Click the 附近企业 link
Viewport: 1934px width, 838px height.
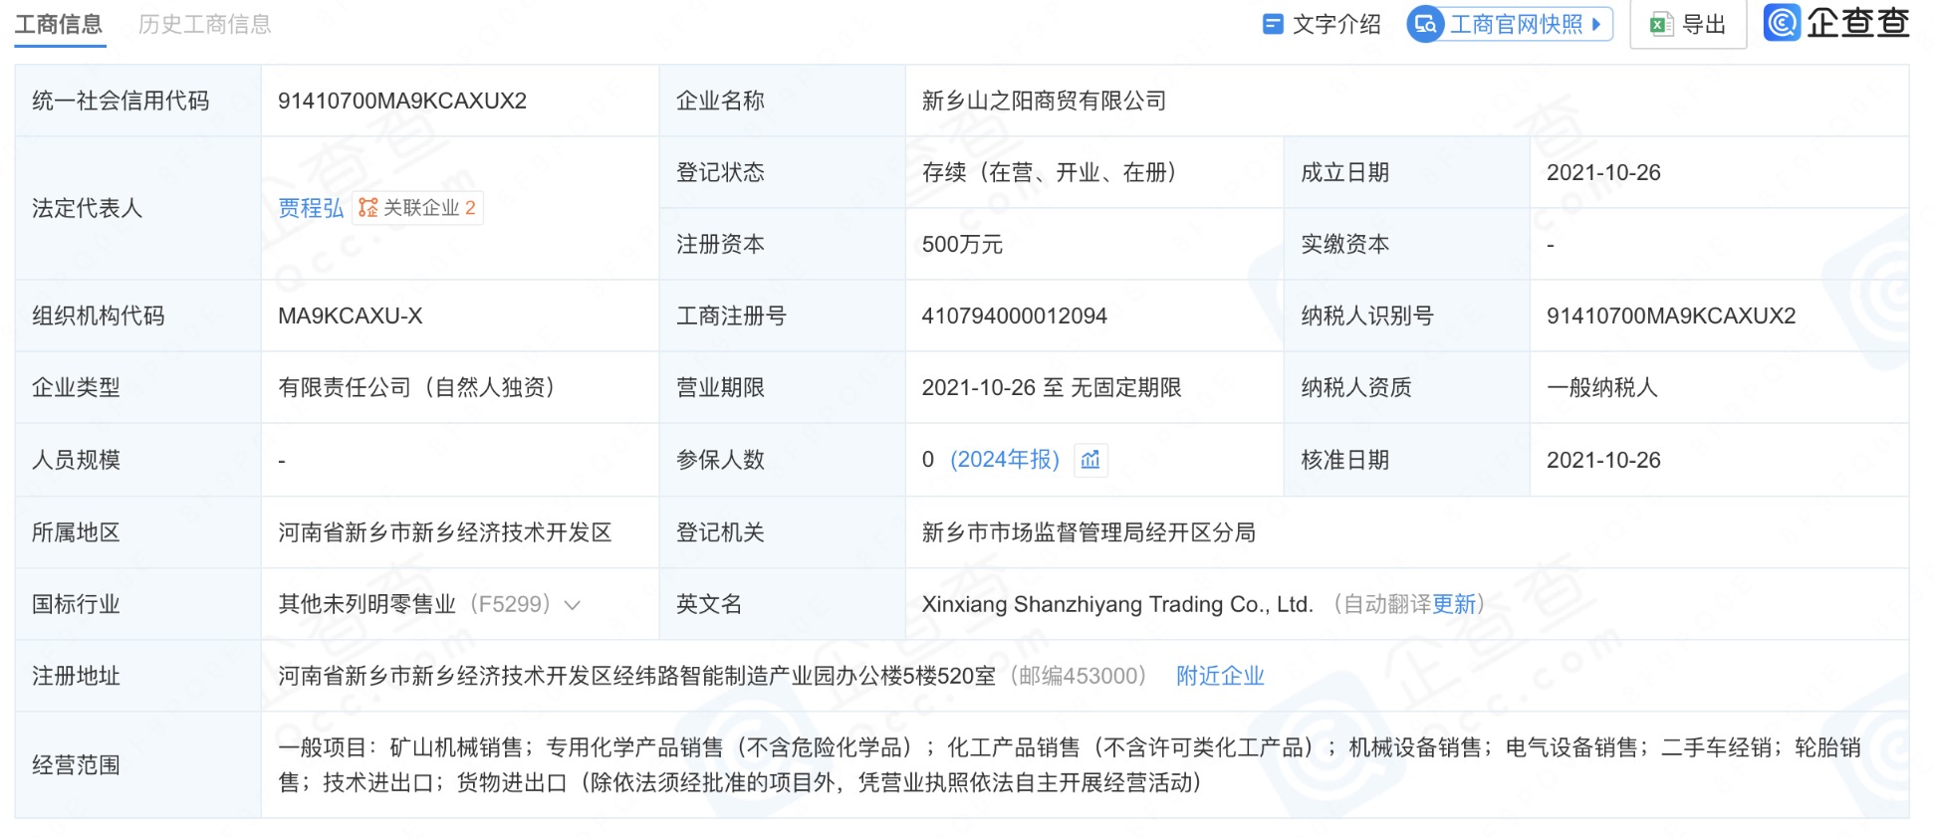point(1220,677)
